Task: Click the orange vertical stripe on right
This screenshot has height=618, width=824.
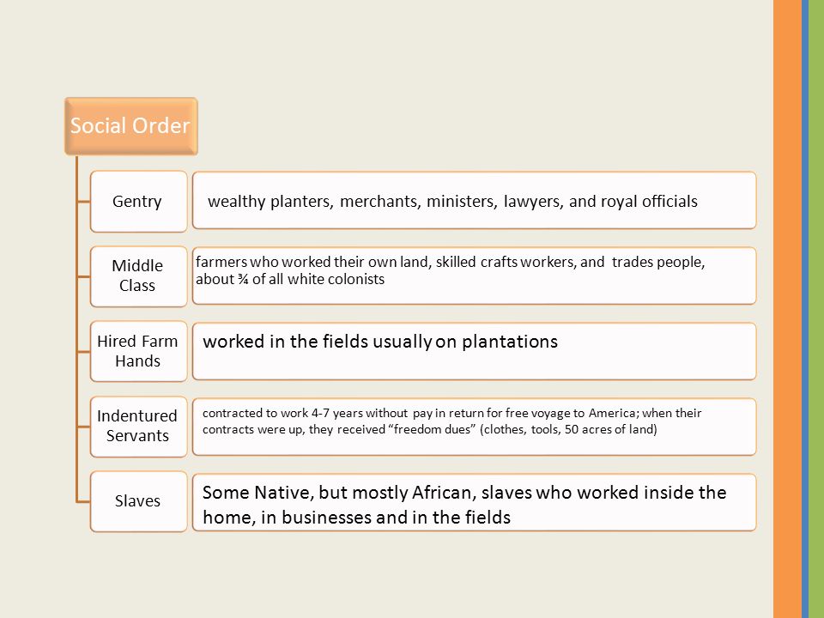Action: point(787,309)
